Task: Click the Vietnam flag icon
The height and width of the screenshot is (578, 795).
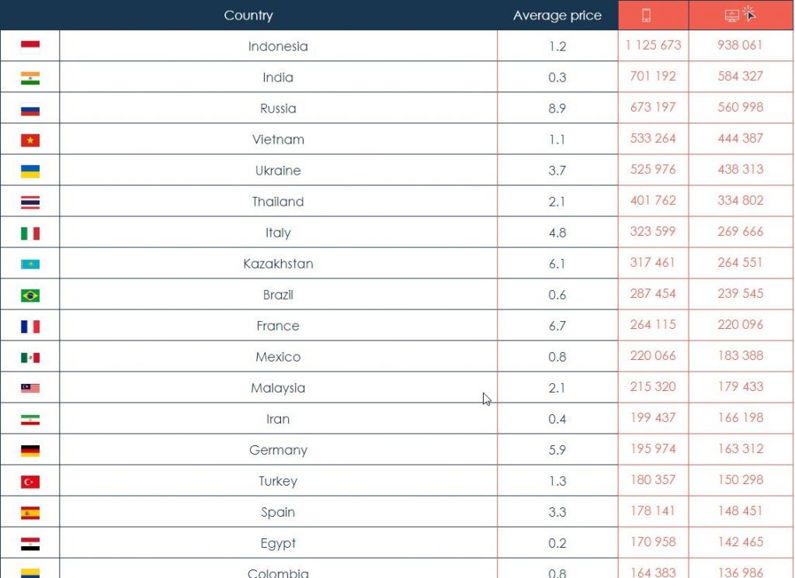Action: pos(30,140)
